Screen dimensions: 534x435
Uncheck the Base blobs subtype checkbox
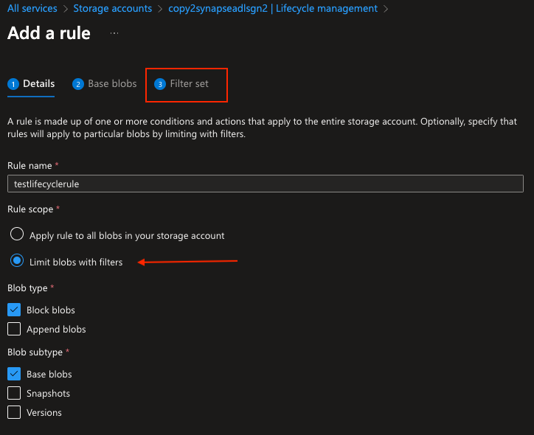click(14, 374)
